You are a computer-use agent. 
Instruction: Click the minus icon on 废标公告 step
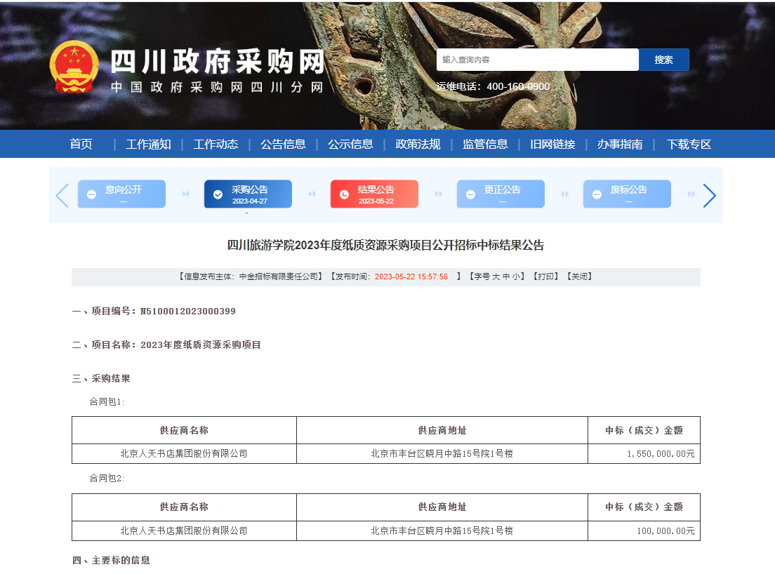tap(597, 194)
